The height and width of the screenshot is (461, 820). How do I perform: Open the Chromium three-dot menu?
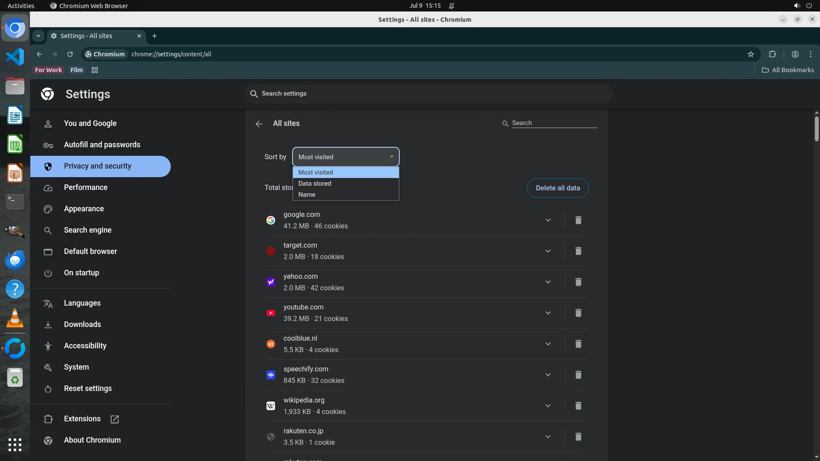pyautogui.click(x=811, y=54)
